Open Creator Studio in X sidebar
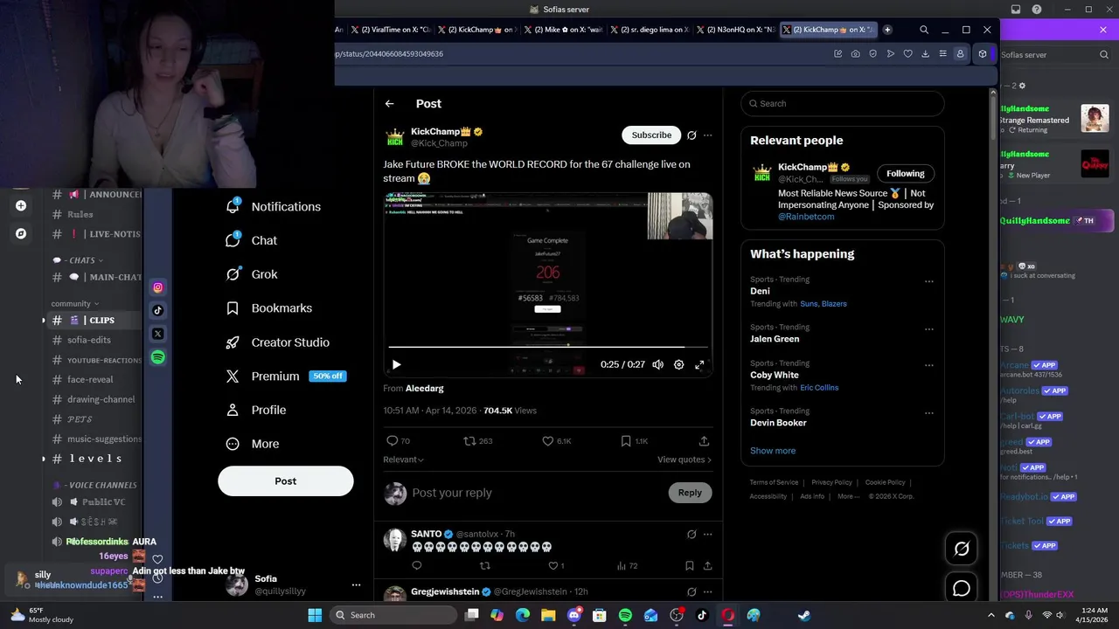Viewport: 1119px width, 629px height. point(278,342)
